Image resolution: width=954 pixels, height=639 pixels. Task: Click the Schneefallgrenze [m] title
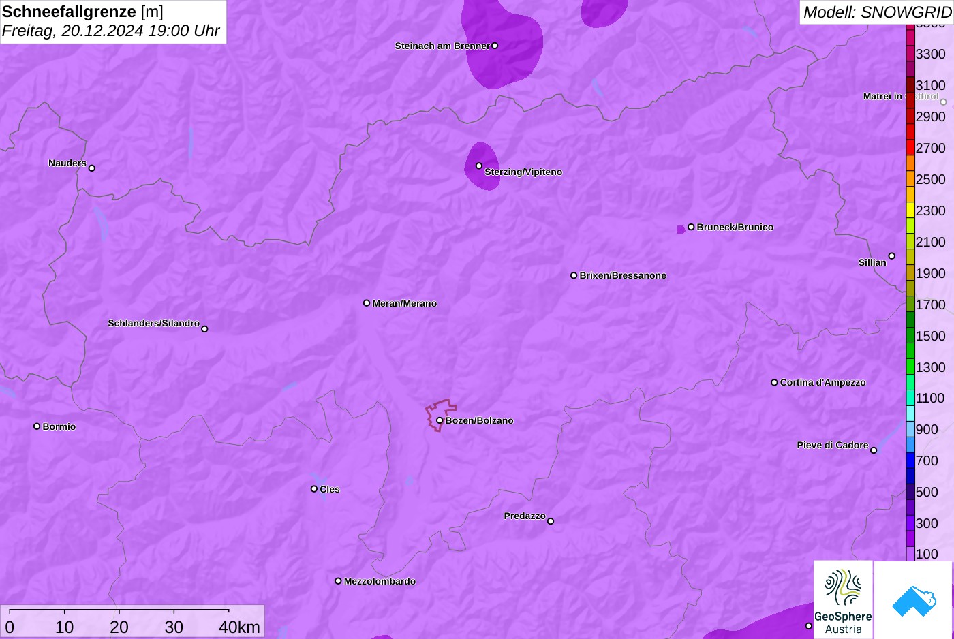click(x=82, y=12)
